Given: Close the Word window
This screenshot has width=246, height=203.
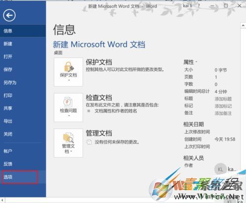Looking at the screenshot, I should pos(239,6).
